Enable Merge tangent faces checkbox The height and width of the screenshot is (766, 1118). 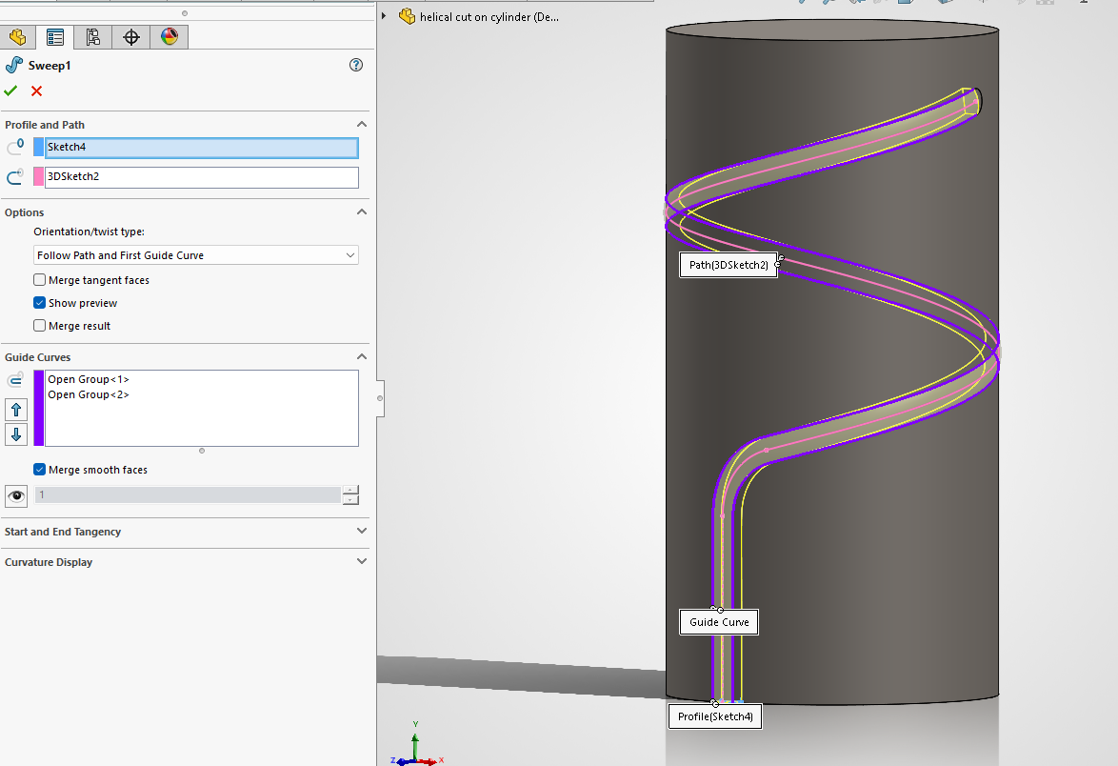point(39,280)
